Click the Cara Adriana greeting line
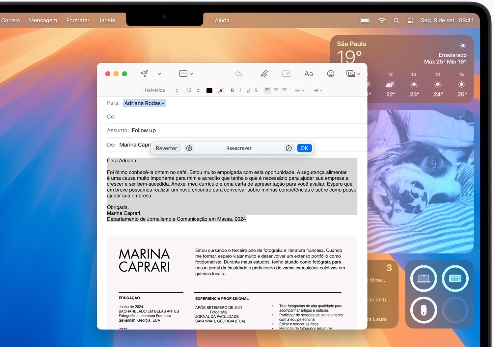The width and height of the screenshot is (494, 347). click(x=122, y=161)
